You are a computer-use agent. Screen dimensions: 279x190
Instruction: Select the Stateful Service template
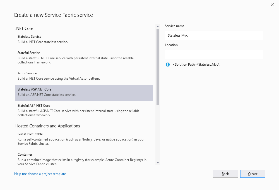click(84, 57)
